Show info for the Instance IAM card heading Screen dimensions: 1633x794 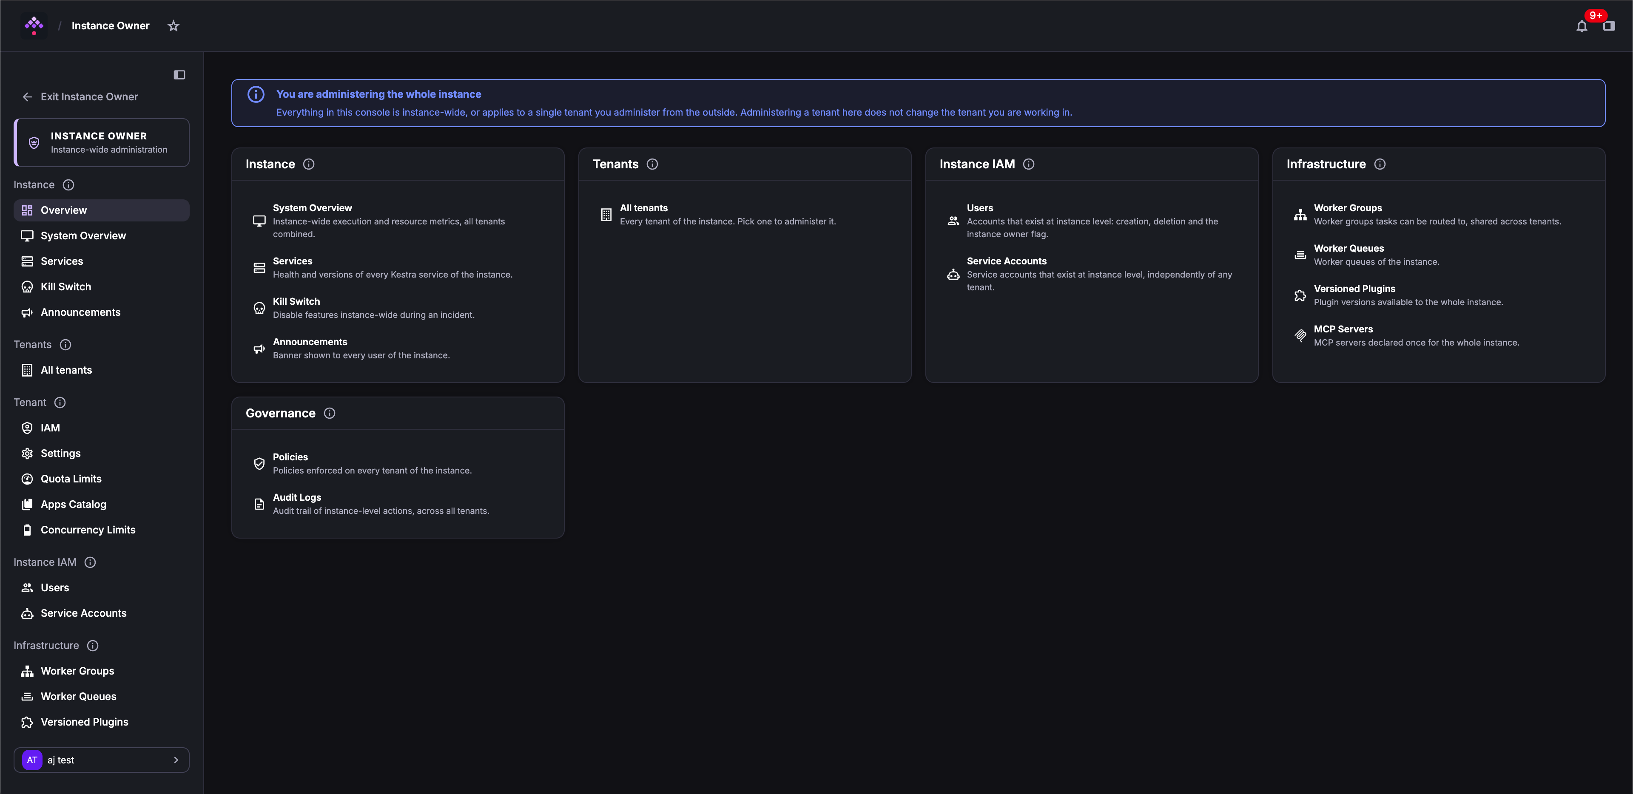click(x=1029, y=164)
